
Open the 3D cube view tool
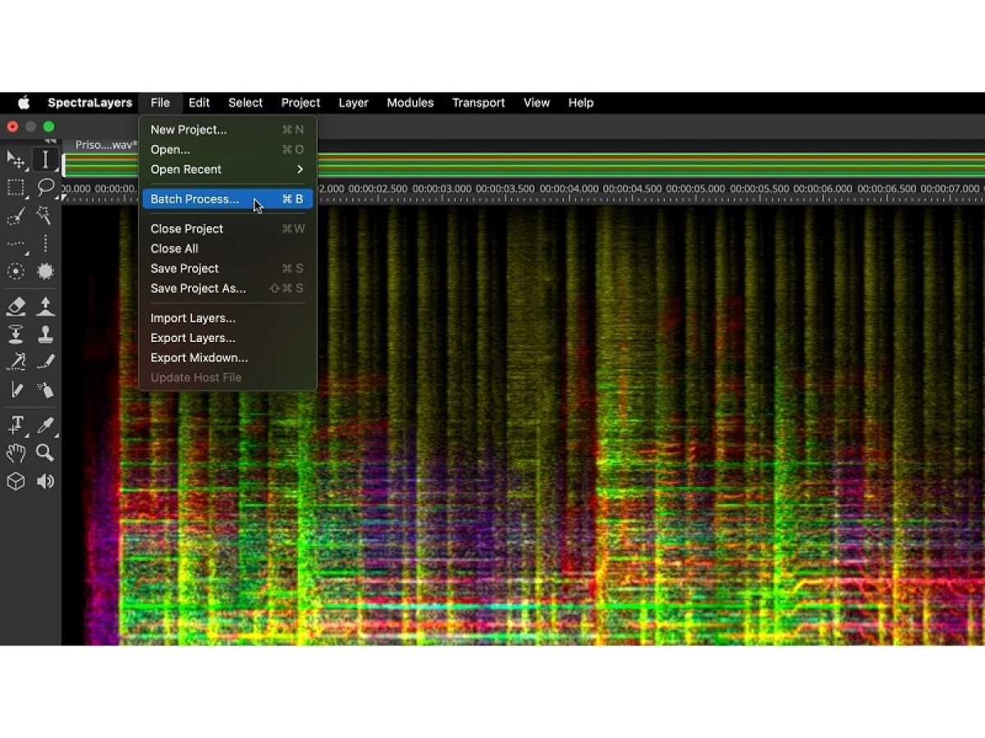(x=16, y=481)
